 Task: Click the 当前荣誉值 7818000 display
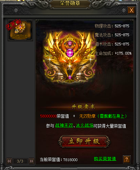tap(59, 159)
